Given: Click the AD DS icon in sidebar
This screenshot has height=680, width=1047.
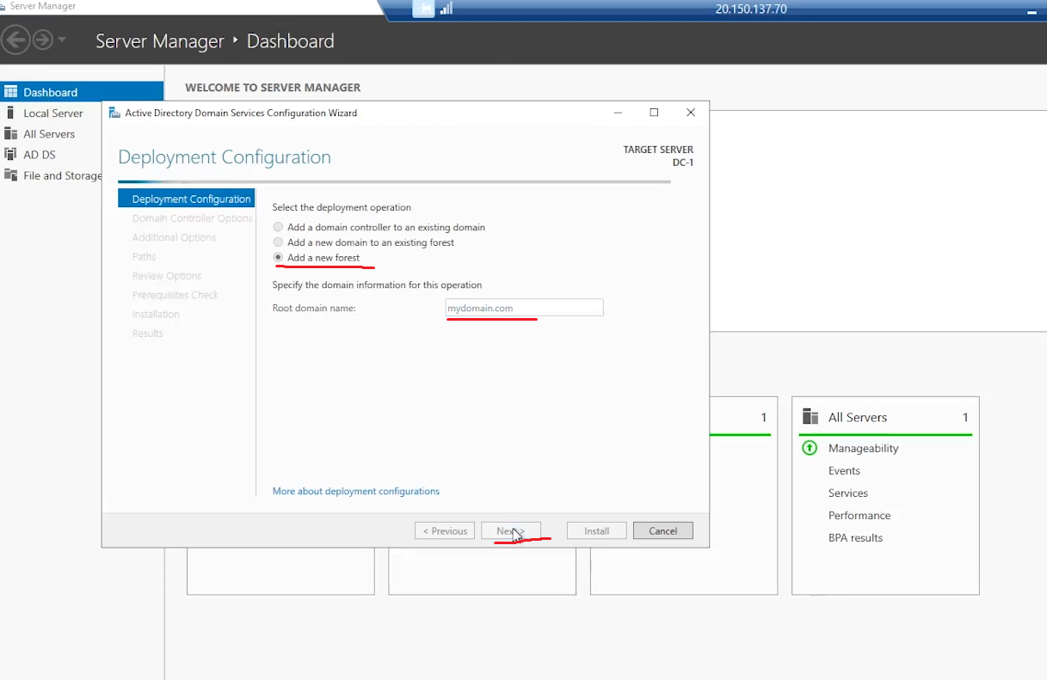Looking at the screenshot, I should point(10,154).
